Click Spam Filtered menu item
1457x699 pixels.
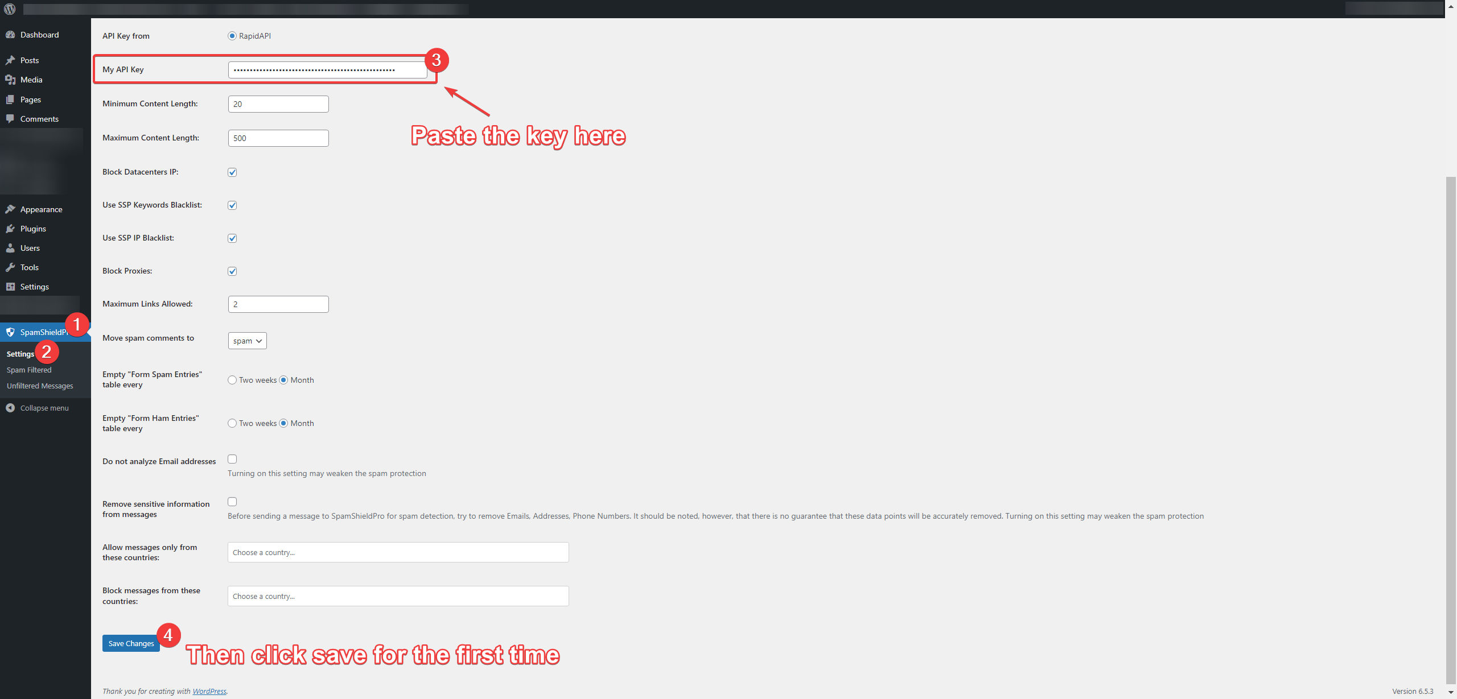pos(28,369)
